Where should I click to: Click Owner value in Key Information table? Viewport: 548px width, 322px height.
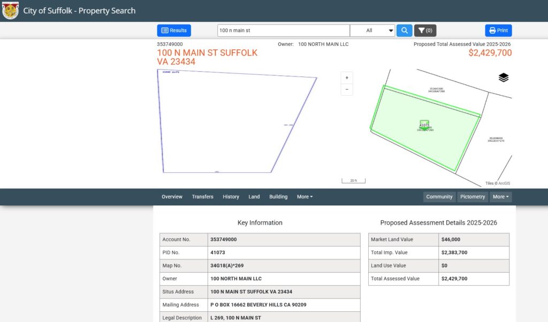point(236,279)
